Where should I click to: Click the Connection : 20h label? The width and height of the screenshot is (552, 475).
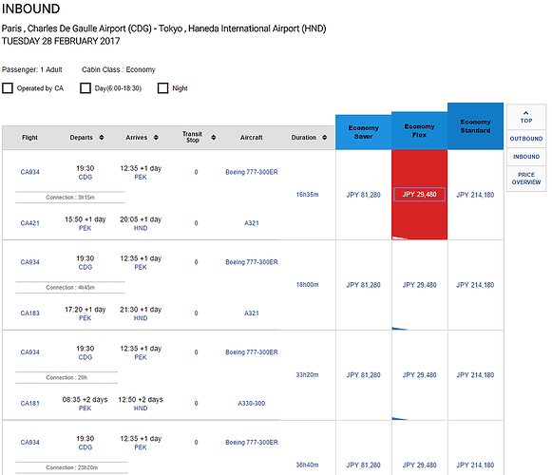[67, 378]
